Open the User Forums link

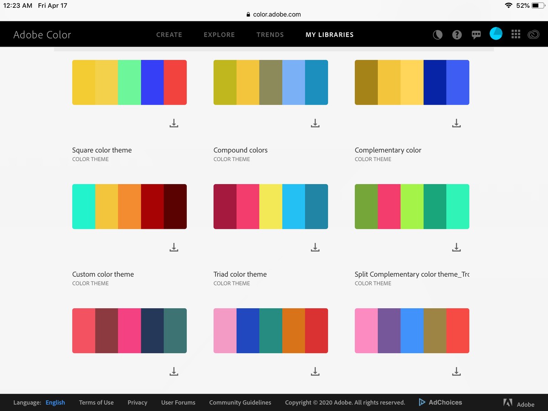[x=178, y=402]
